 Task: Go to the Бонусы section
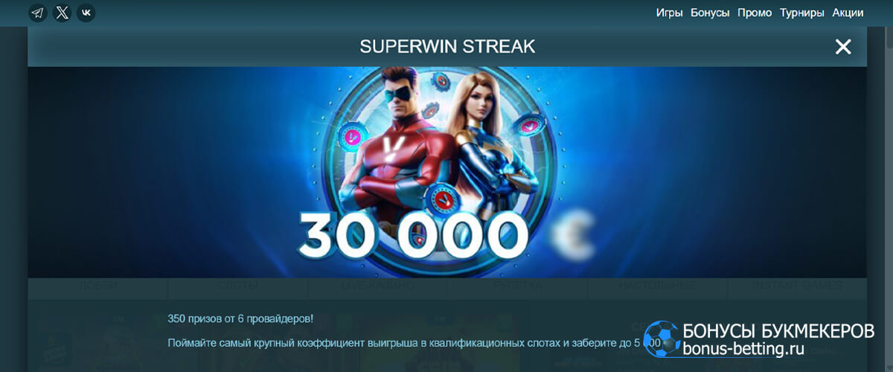point(710,13)
